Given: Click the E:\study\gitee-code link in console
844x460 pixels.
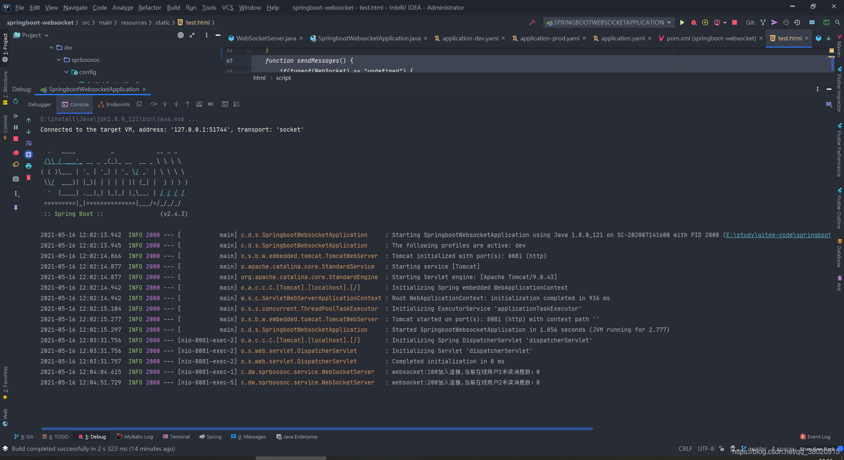Looking at the screenshot, I should (x=778, y=235).
